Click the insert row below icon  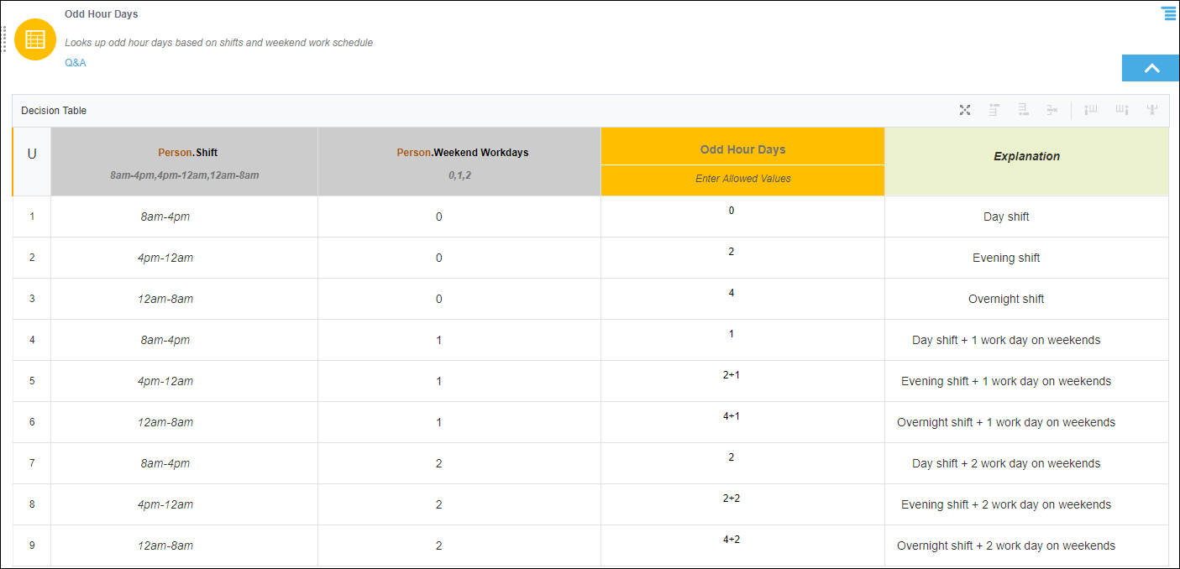pos(1023,110)
